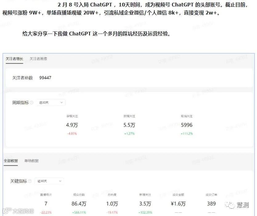
Task: Switch to the 关注者增长 tab
Action: coord(14,59)
